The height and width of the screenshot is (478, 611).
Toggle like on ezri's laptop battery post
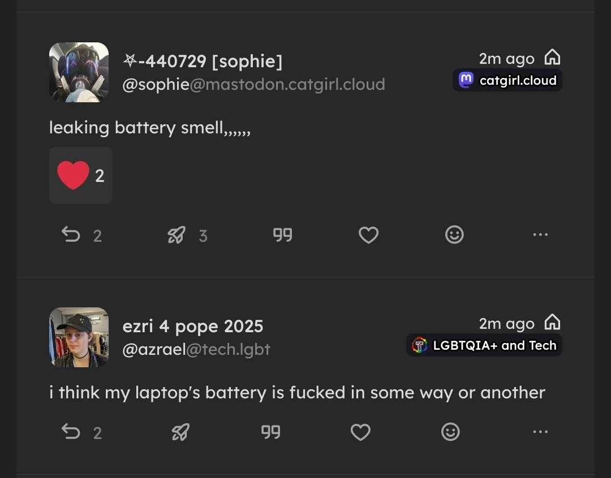pos(360,432)
